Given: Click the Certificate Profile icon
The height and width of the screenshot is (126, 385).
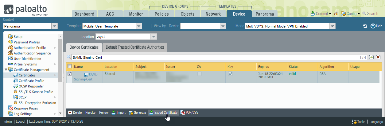Looking at the screenshot, I should pos(16,81).
